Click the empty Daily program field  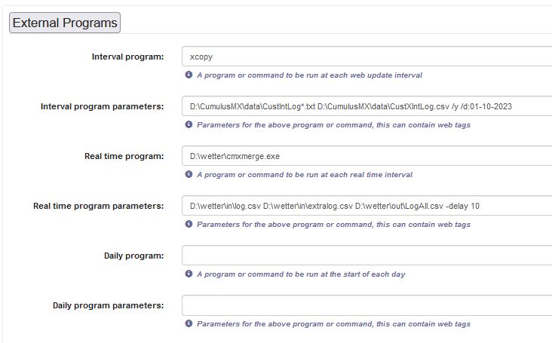[366, 256]
